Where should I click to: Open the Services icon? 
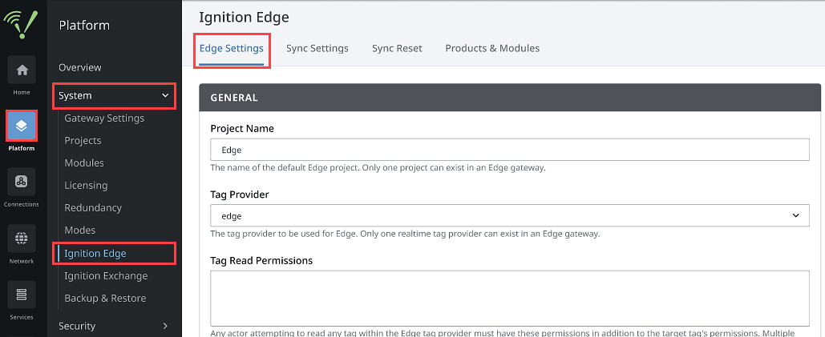22,295
